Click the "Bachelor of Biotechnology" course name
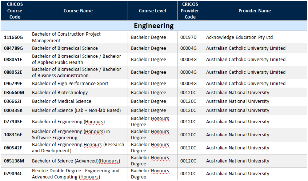 [60, 93]
